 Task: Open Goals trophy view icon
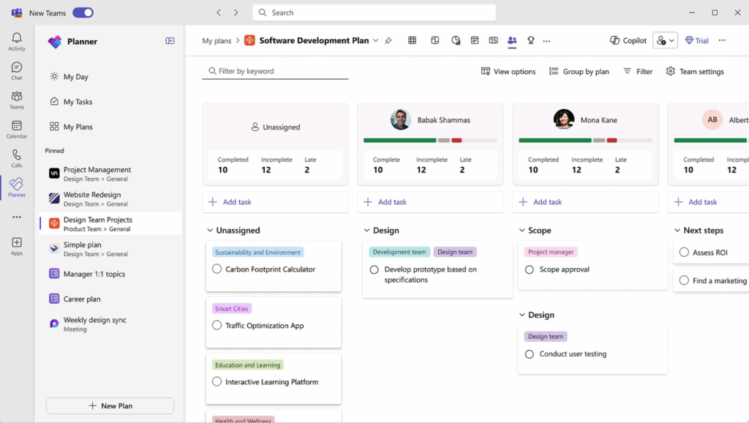(x=531, y=41)
